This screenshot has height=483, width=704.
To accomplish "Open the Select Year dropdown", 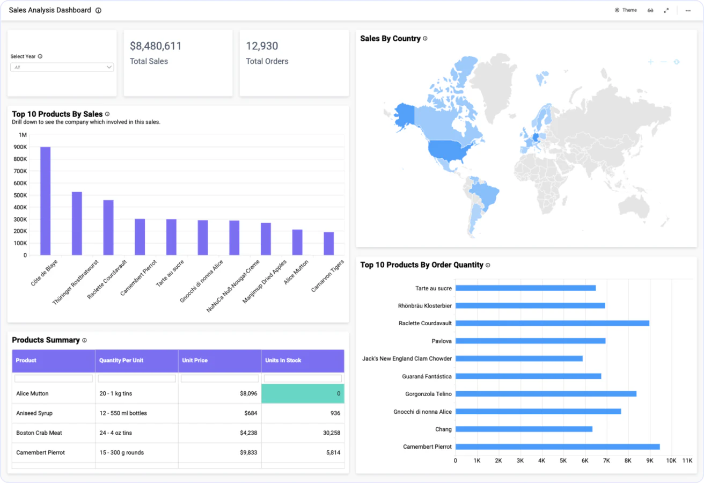I will (x=62, y=67).
